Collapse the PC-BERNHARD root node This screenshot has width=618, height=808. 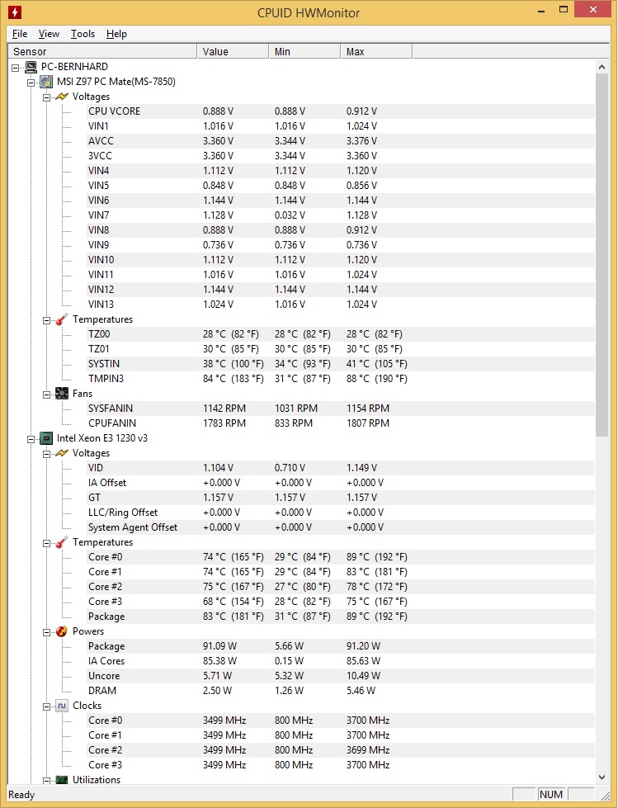[x=16, y=68]
